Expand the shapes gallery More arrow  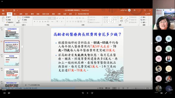(x=118, y=22)
